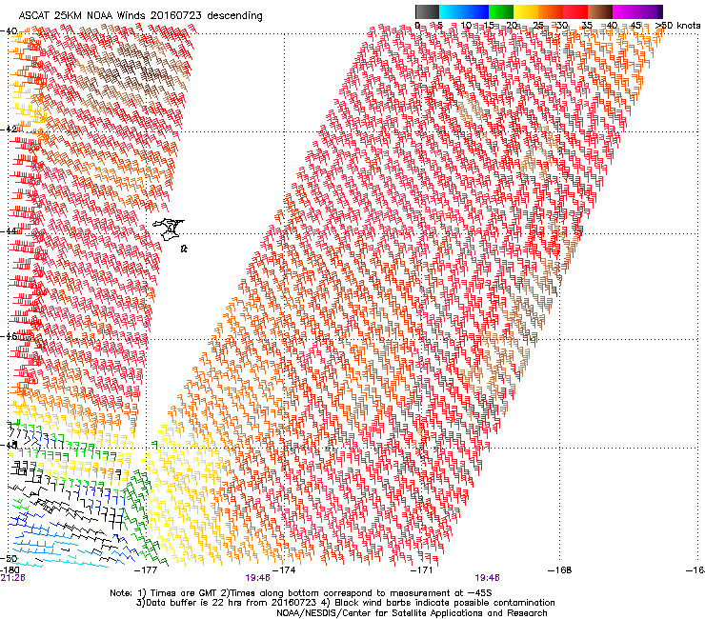Screen dimensions: 705x619
Task: Click the ASCAT 25KM NOAA Winds title
Action: click(140, 15)
